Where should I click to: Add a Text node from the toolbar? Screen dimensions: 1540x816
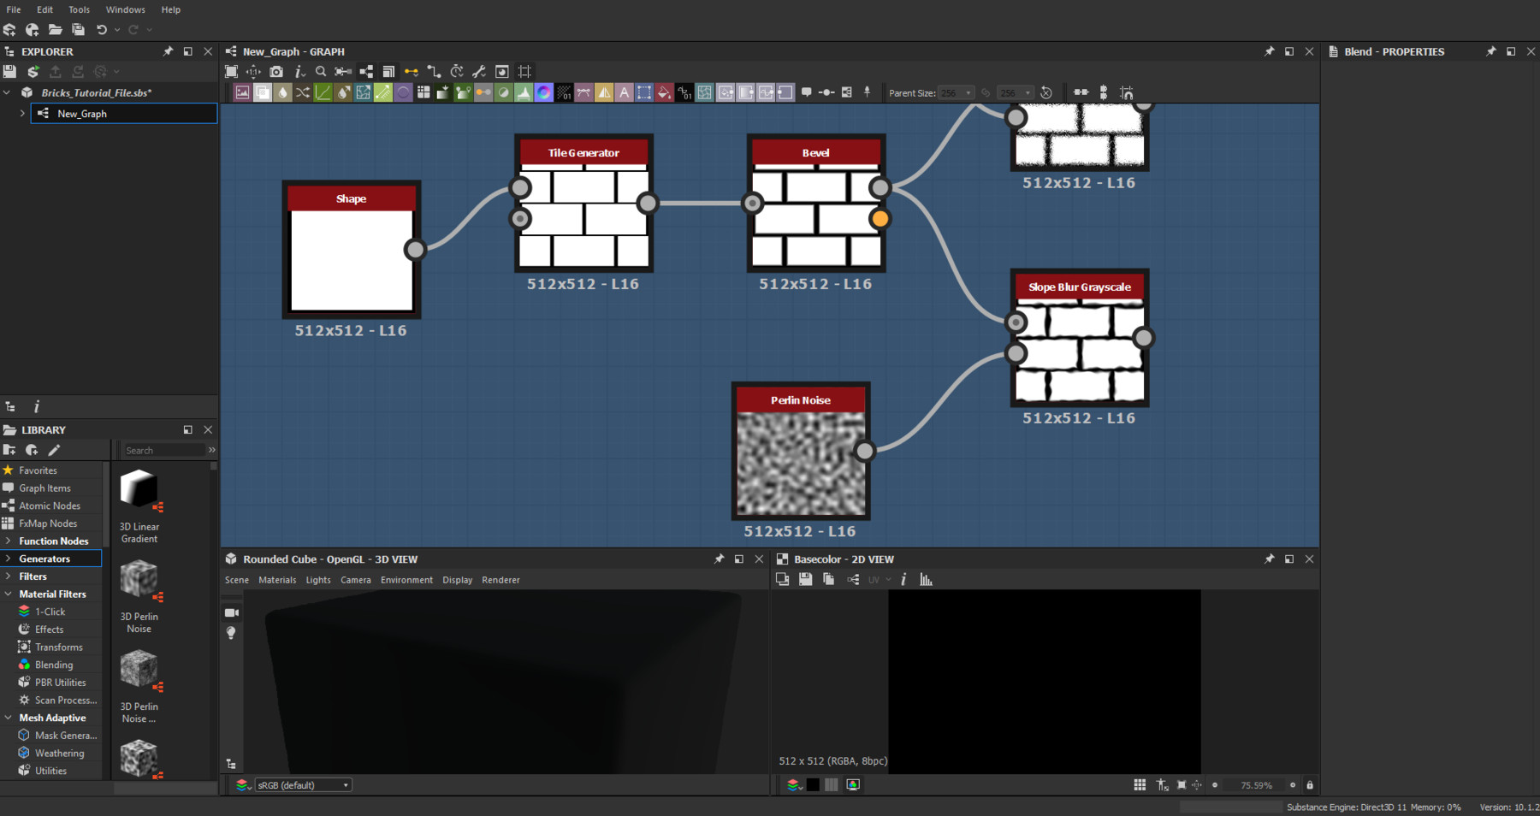click(625, 92)
